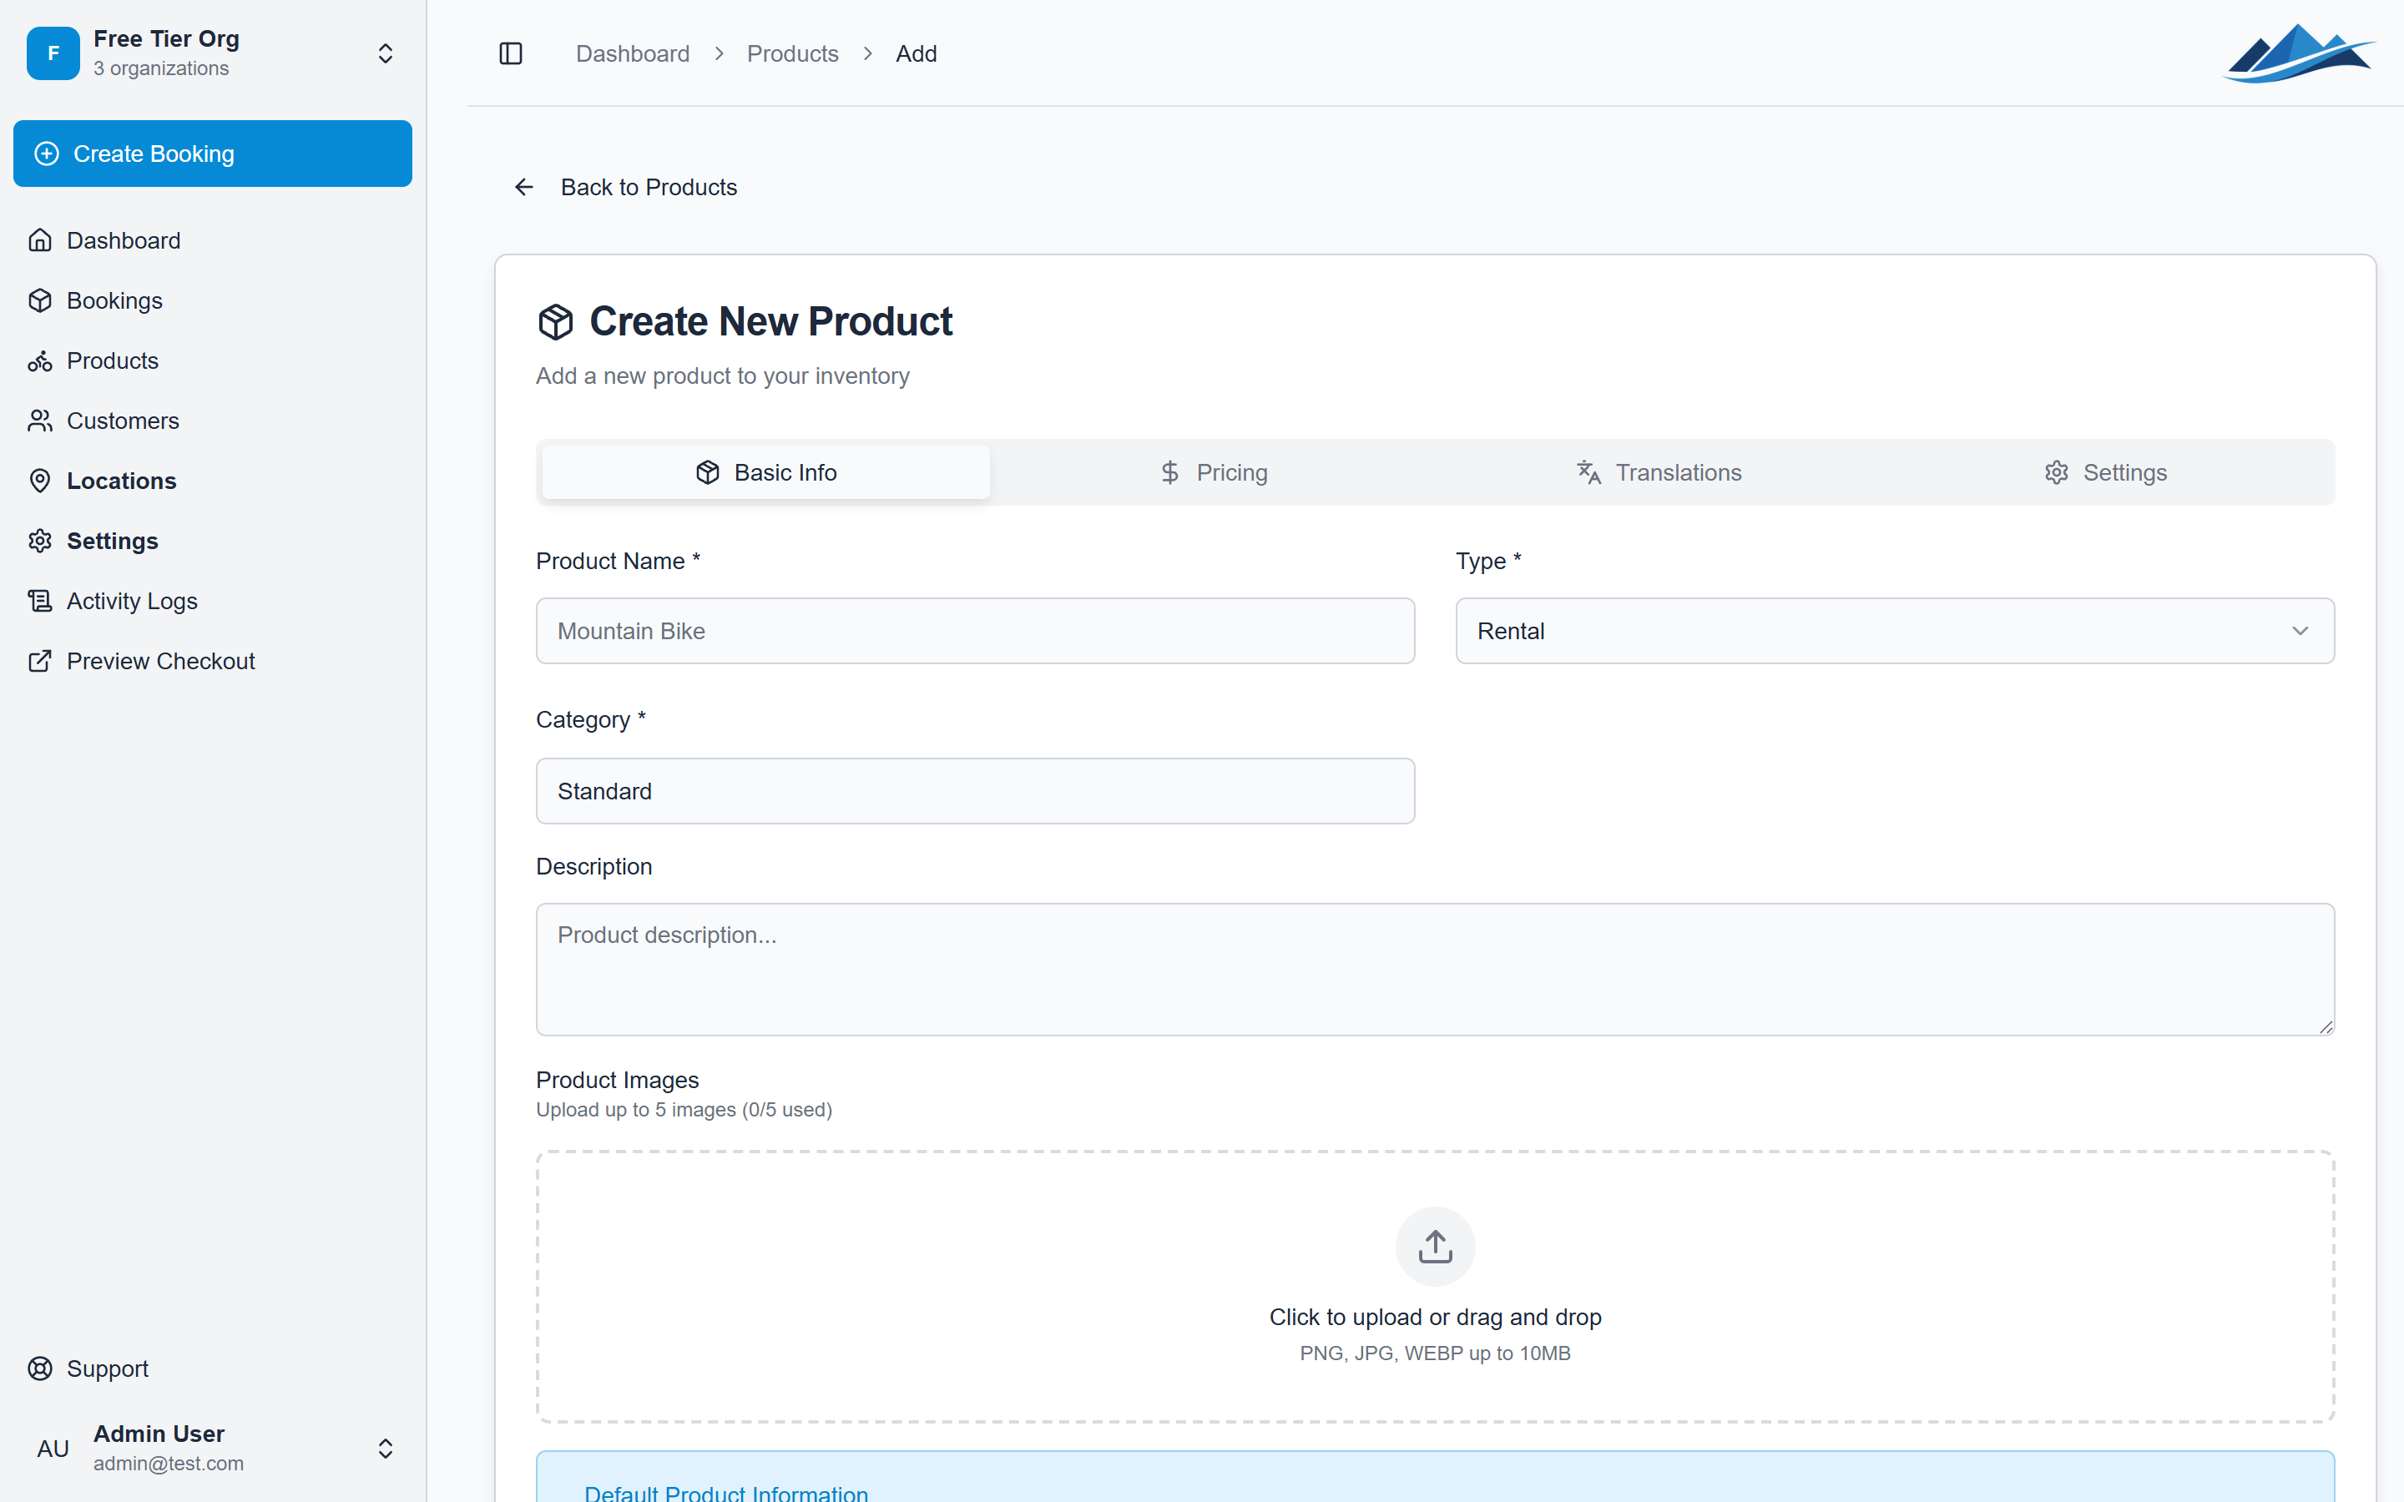Click the Product Name input field
Screen dimensions: 2404x1502
coord(976,631)
